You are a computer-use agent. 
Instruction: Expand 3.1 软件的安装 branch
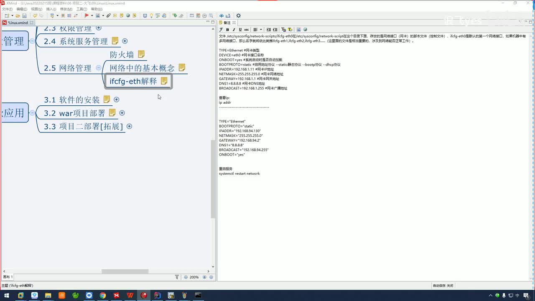(x=117, y=99)
